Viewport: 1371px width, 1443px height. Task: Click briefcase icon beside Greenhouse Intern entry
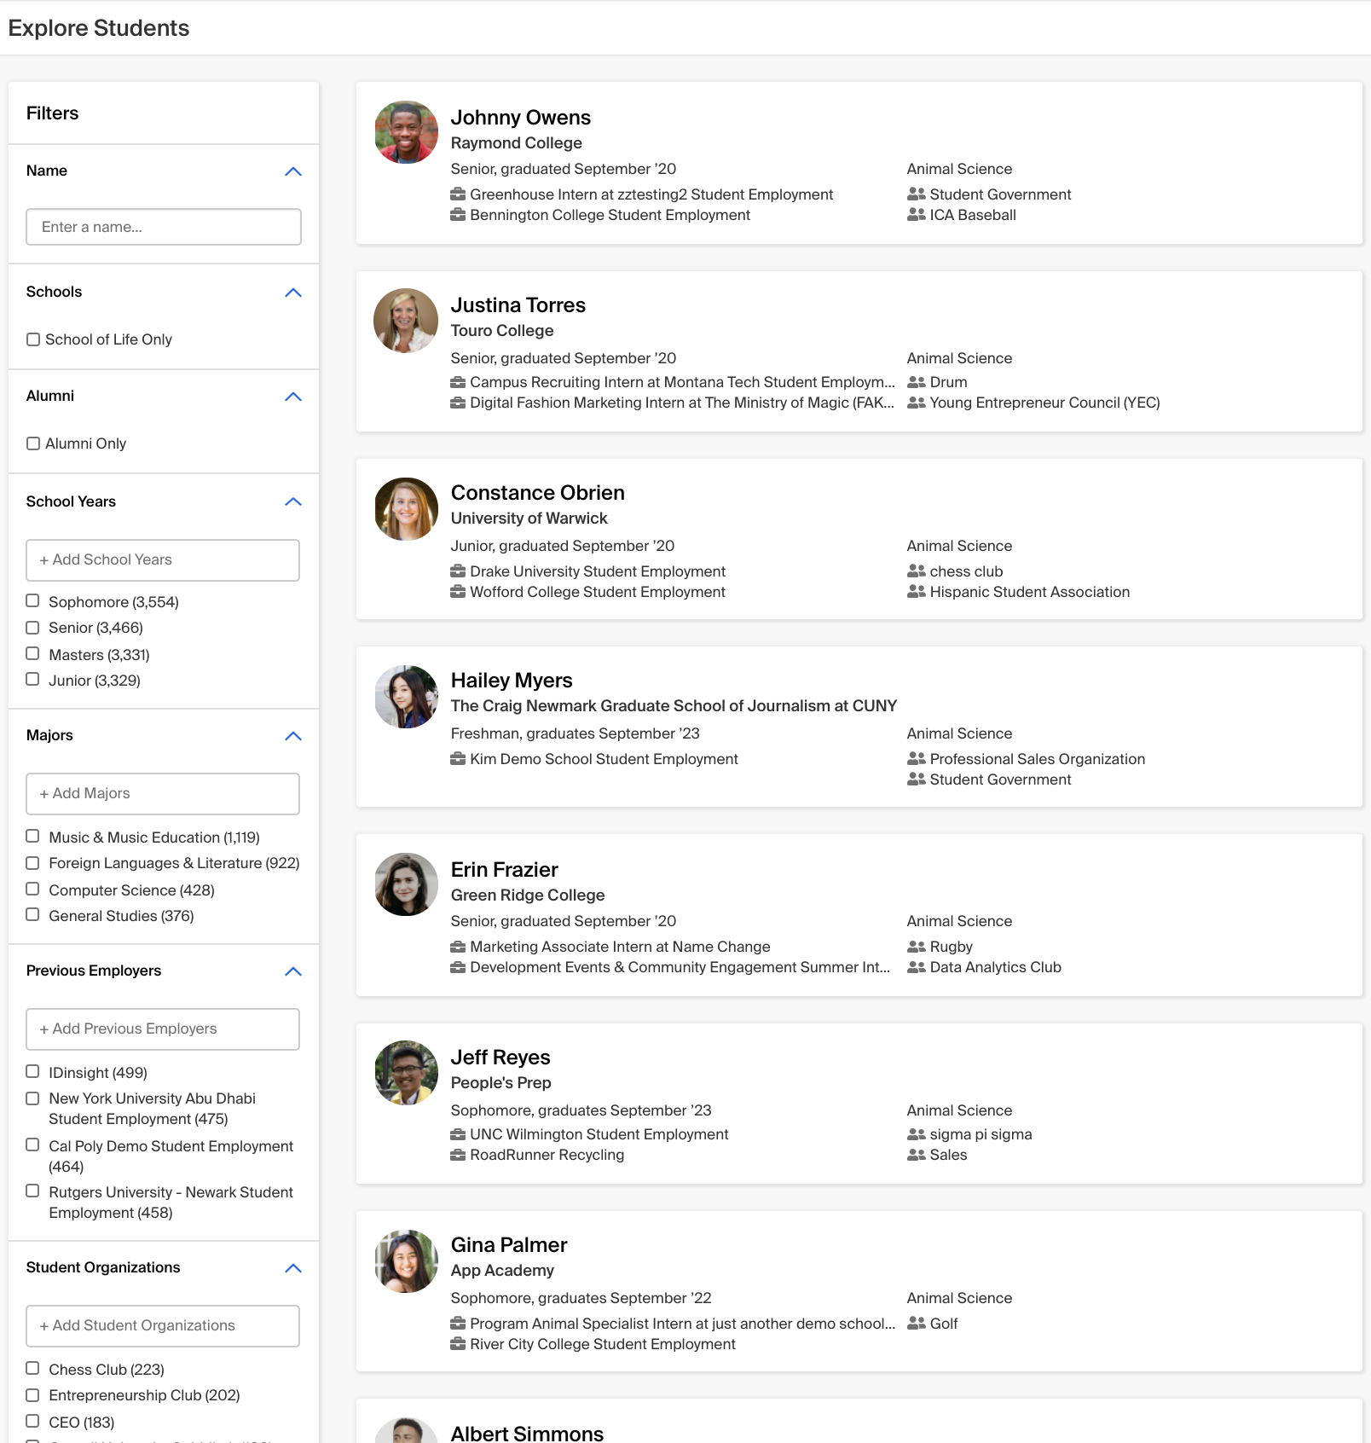pyautogui.click(x=458, y=194)
